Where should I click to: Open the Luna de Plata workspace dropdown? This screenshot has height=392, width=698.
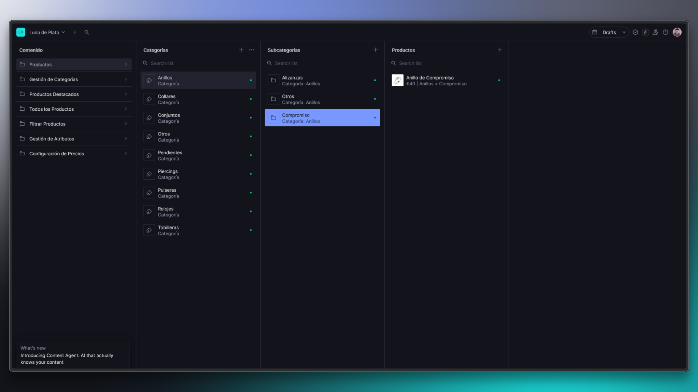[x=46, y=32]
